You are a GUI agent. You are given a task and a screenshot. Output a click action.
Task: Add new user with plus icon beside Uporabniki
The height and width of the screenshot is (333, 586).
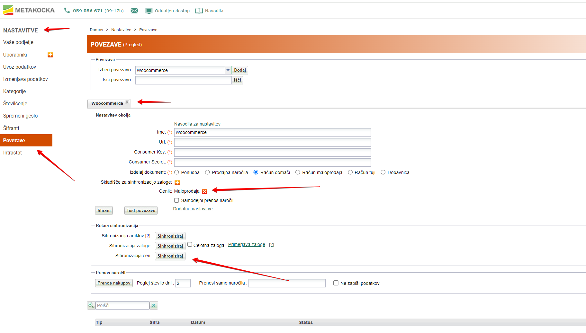pos(50,55)
